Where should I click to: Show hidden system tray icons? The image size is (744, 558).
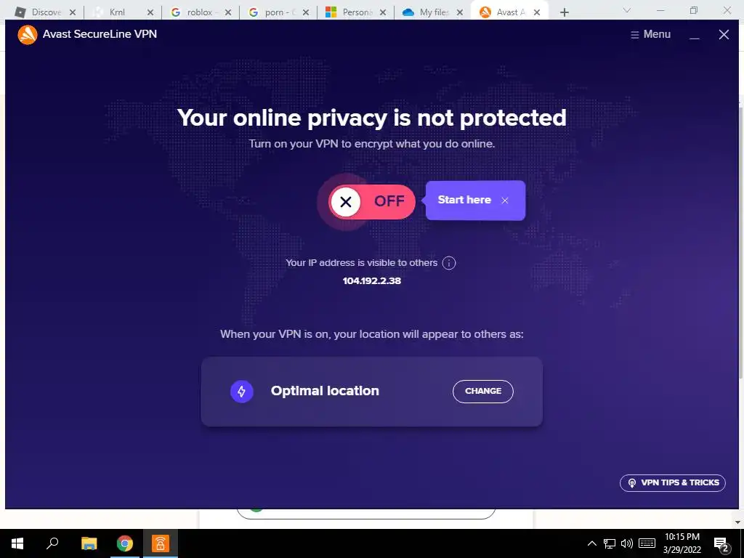click(591, 543)
